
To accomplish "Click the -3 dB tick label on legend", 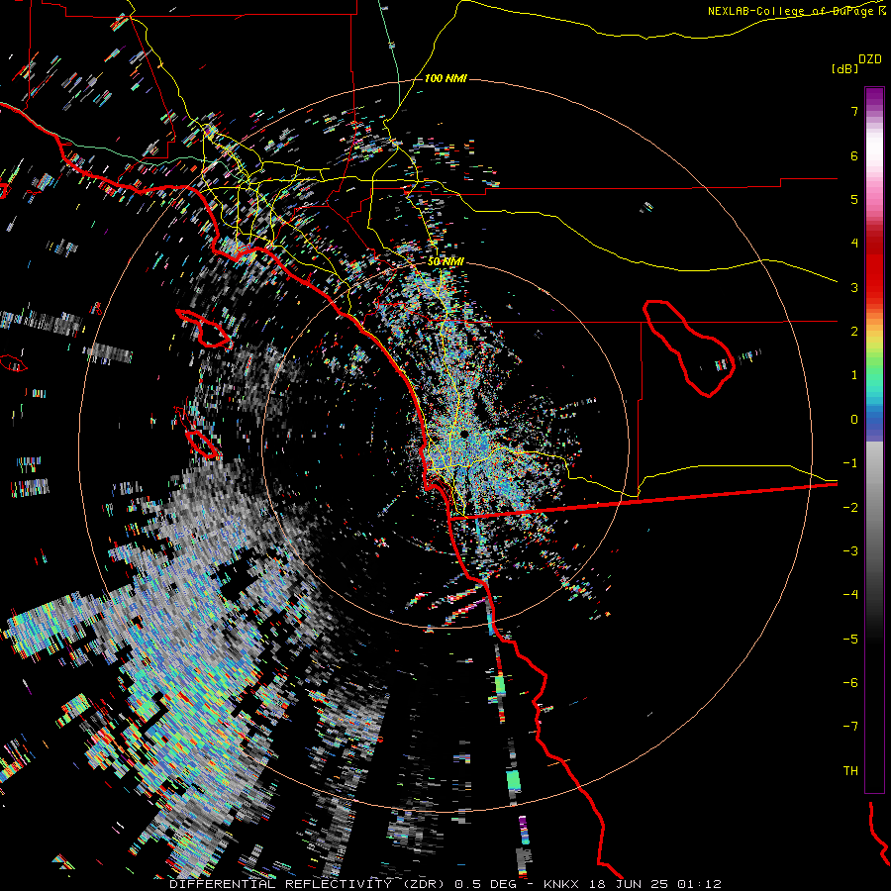I will 850,551.
